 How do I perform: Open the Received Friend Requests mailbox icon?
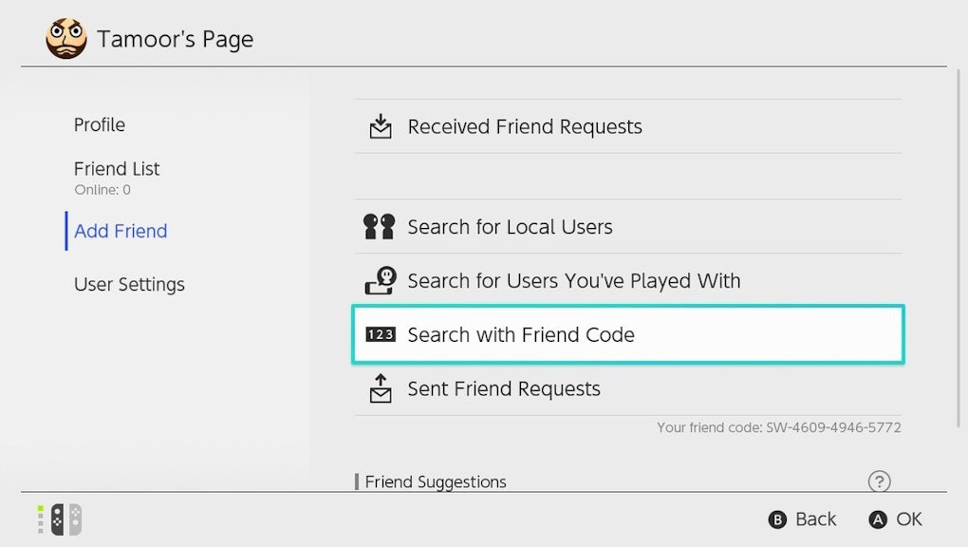(x=380, y=125)
